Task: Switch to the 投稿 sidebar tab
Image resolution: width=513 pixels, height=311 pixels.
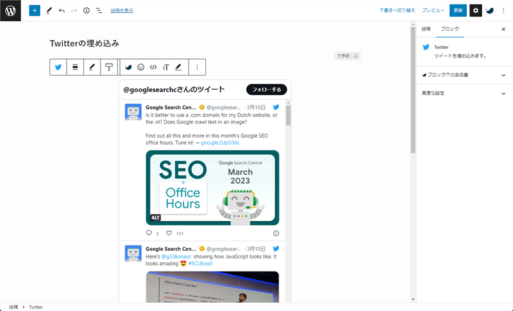Action: 426,29
